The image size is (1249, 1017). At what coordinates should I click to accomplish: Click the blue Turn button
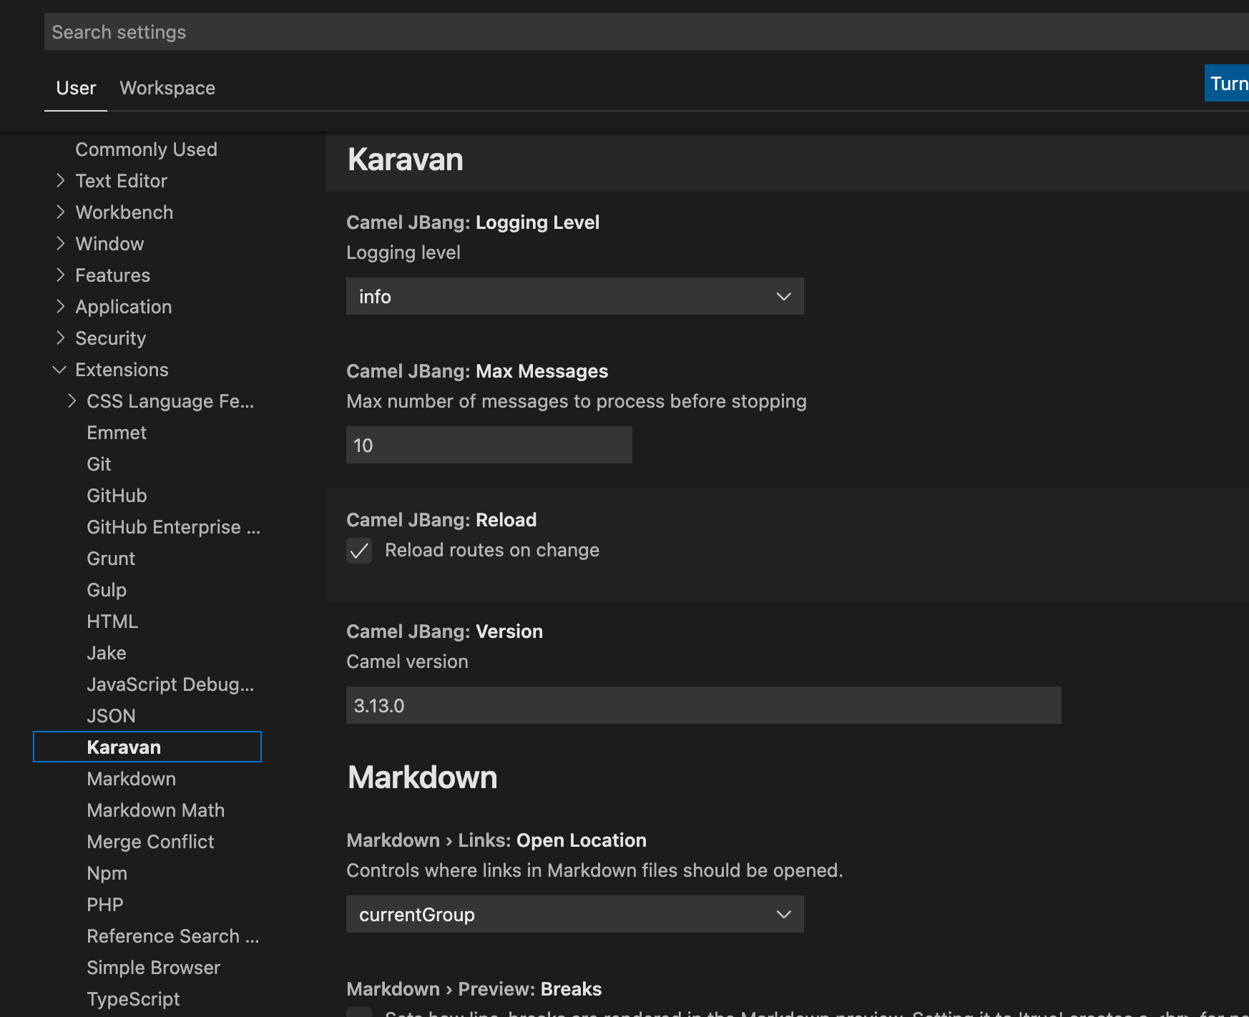tap(1227, 83)
